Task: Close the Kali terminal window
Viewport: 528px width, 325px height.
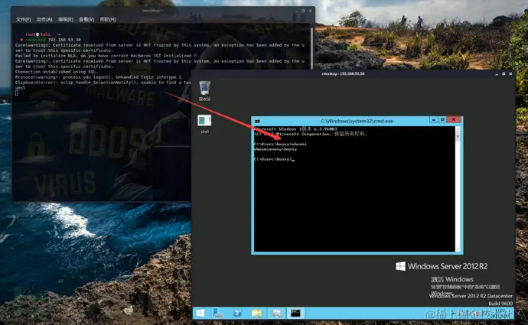Action: [x=310, y=11]
